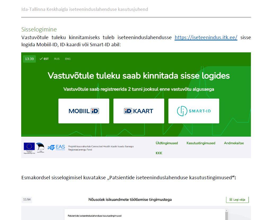Click the 'Nõusolek isikuandmete töötlemise tingimustega' heading

coord(130,200)
